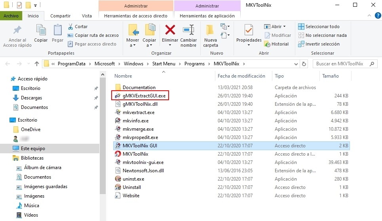Click the Nueva carpeta folder icon
Screen dimensions: 382x221
coord(210,30)
